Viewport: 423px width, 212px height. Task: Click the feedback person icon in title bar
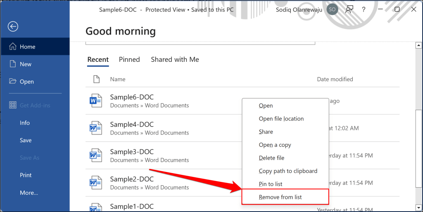(349, 10)
